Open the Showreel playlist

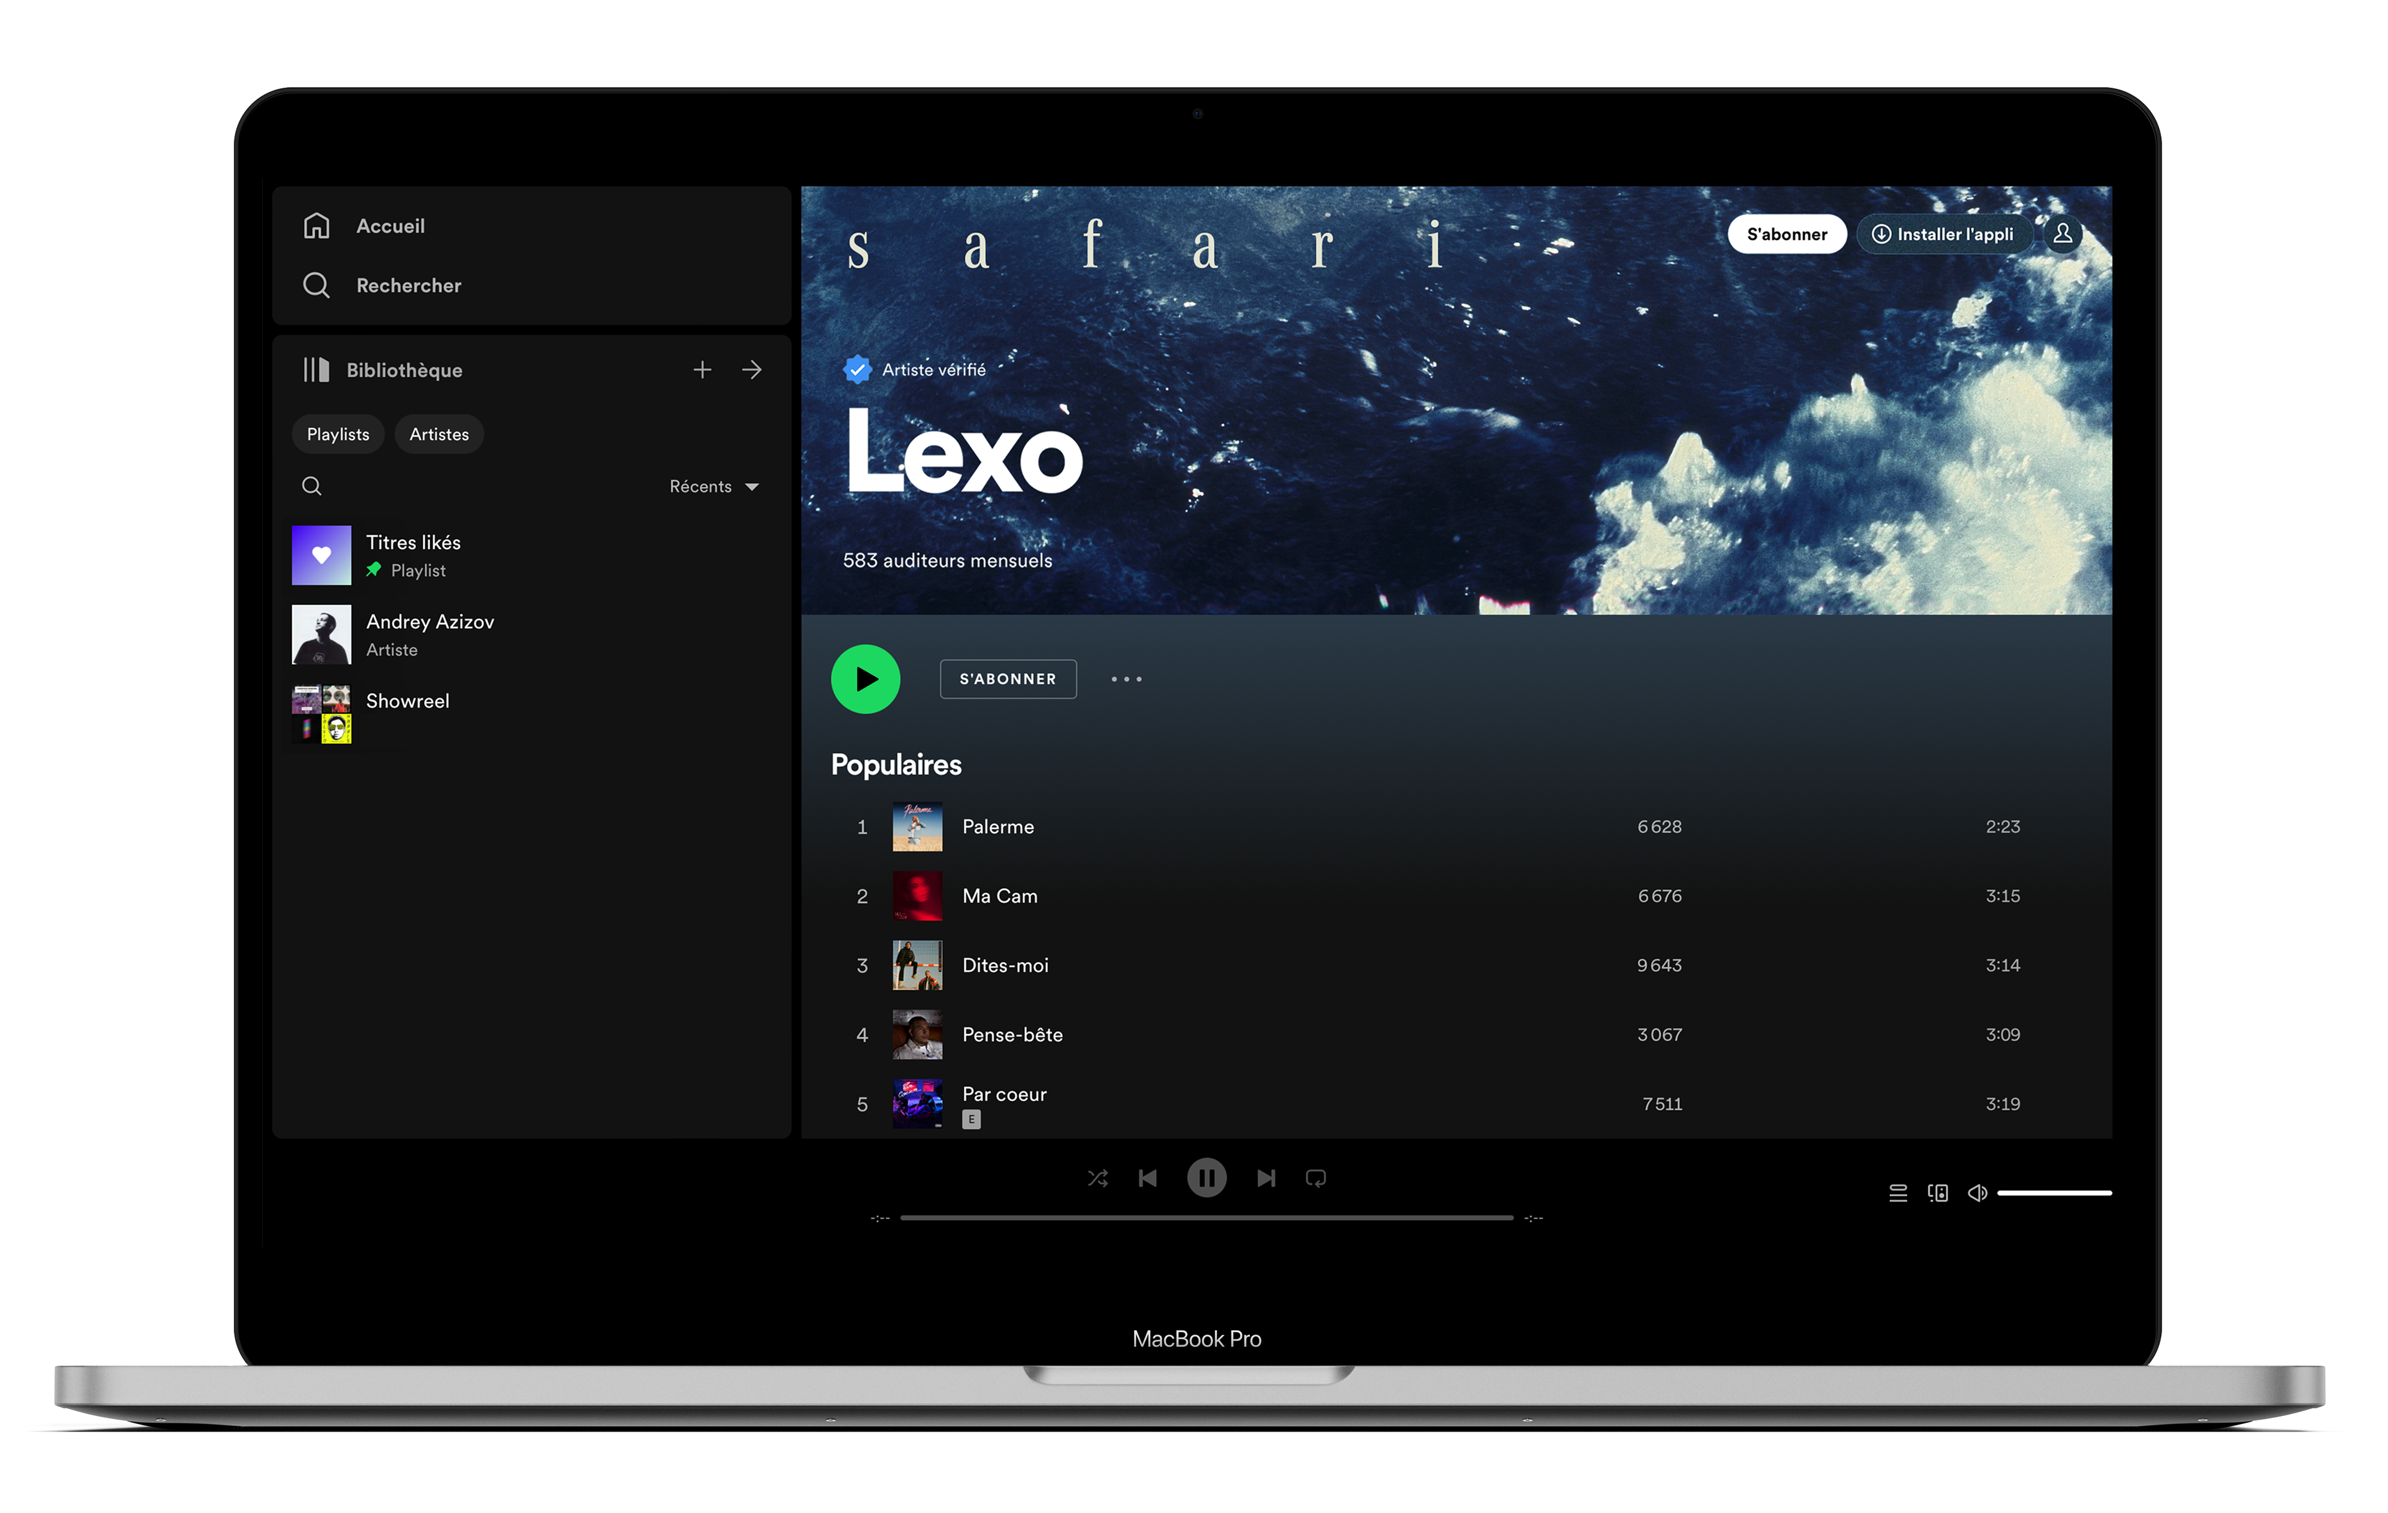coord(532,714)
